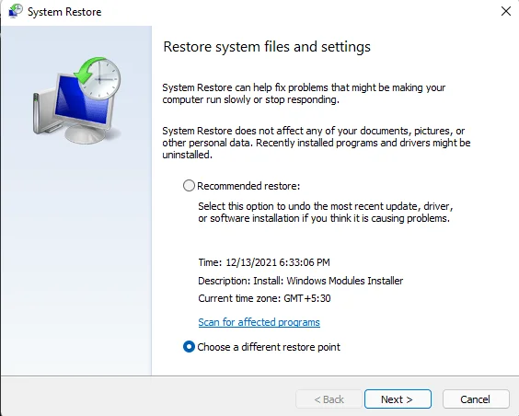Click the restore point Time line
Screen dimensions: 519x416
click(x=264, y=262)
